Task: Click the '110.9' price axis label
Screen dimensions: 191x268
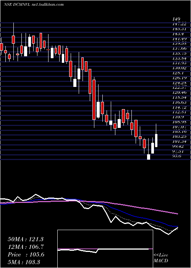Action: (179, 117)
